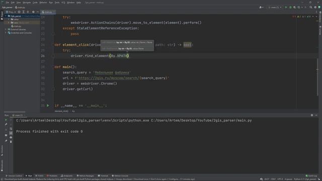Screen dimensions: 322x181
Task: Open the Problems tool window
Action: pyautogui.click(x=52, y=176)
